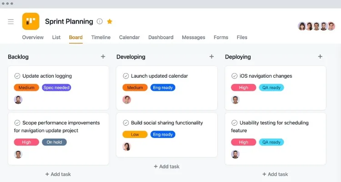Click the Spec needed purple tag
The width and height of the screenshot is (341, 182).
pos(56,88)
